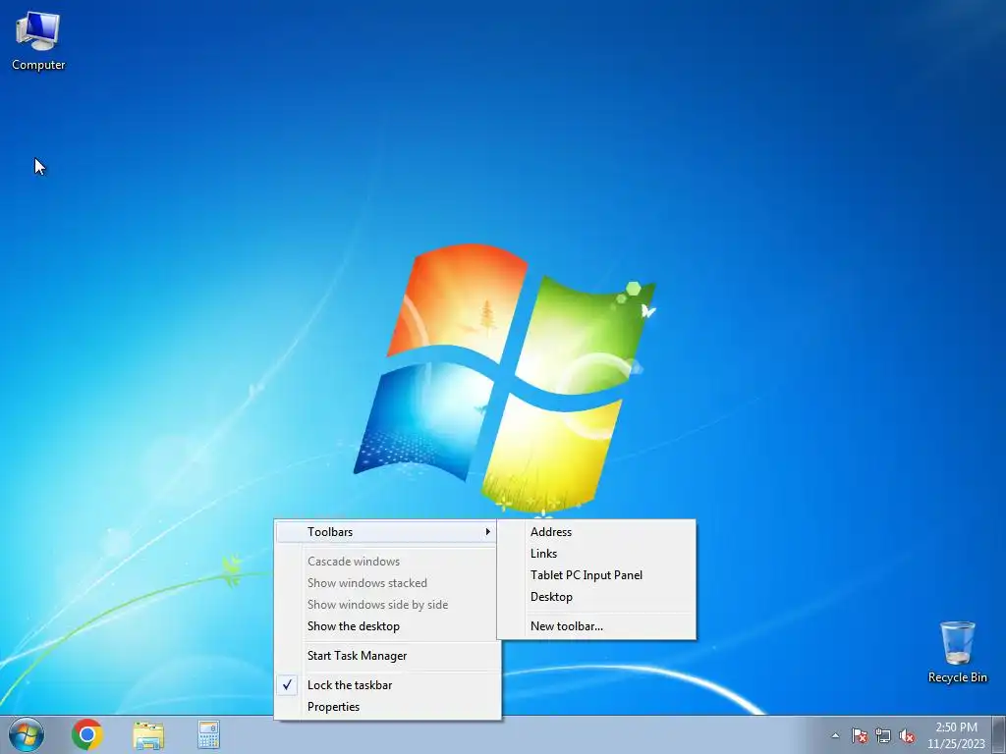This screenshot has width=1006, height=754.
Task: Enable the Address toolbar
Action: (x=596, y=531)
